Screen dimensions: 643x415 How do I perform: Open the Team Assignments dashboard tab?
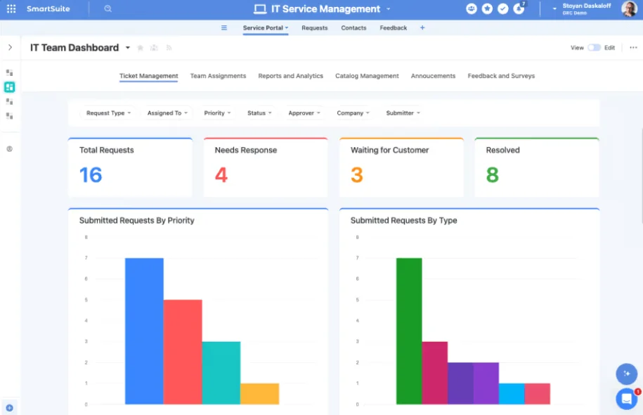point(218,76)
